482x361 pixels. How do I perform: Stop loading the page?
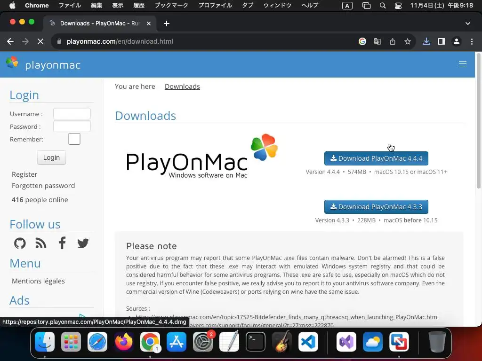40,41
